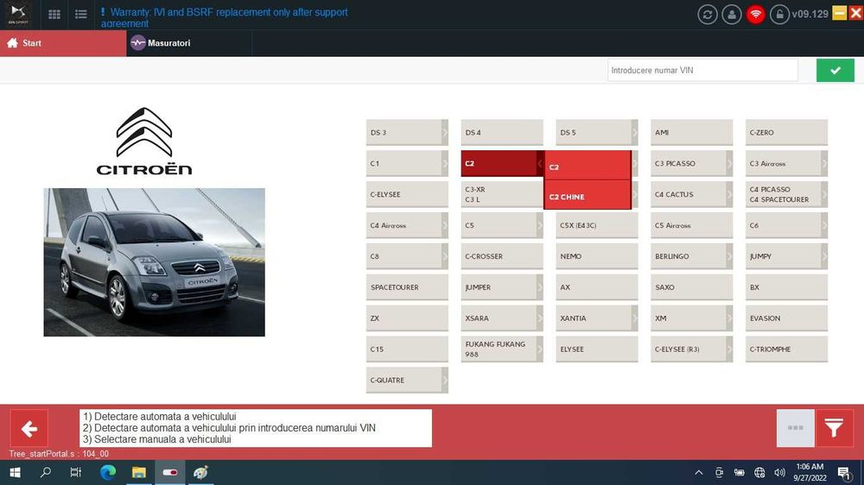Click the refresh sync icon
The width and height of the screenshot is (864, 485).
tap(707, 15)
